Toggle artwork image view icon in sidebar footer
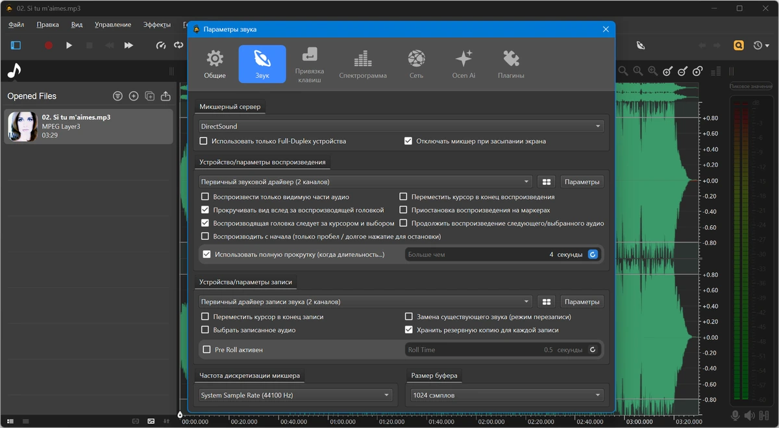The image size is (779, 428). pos(151,422)
